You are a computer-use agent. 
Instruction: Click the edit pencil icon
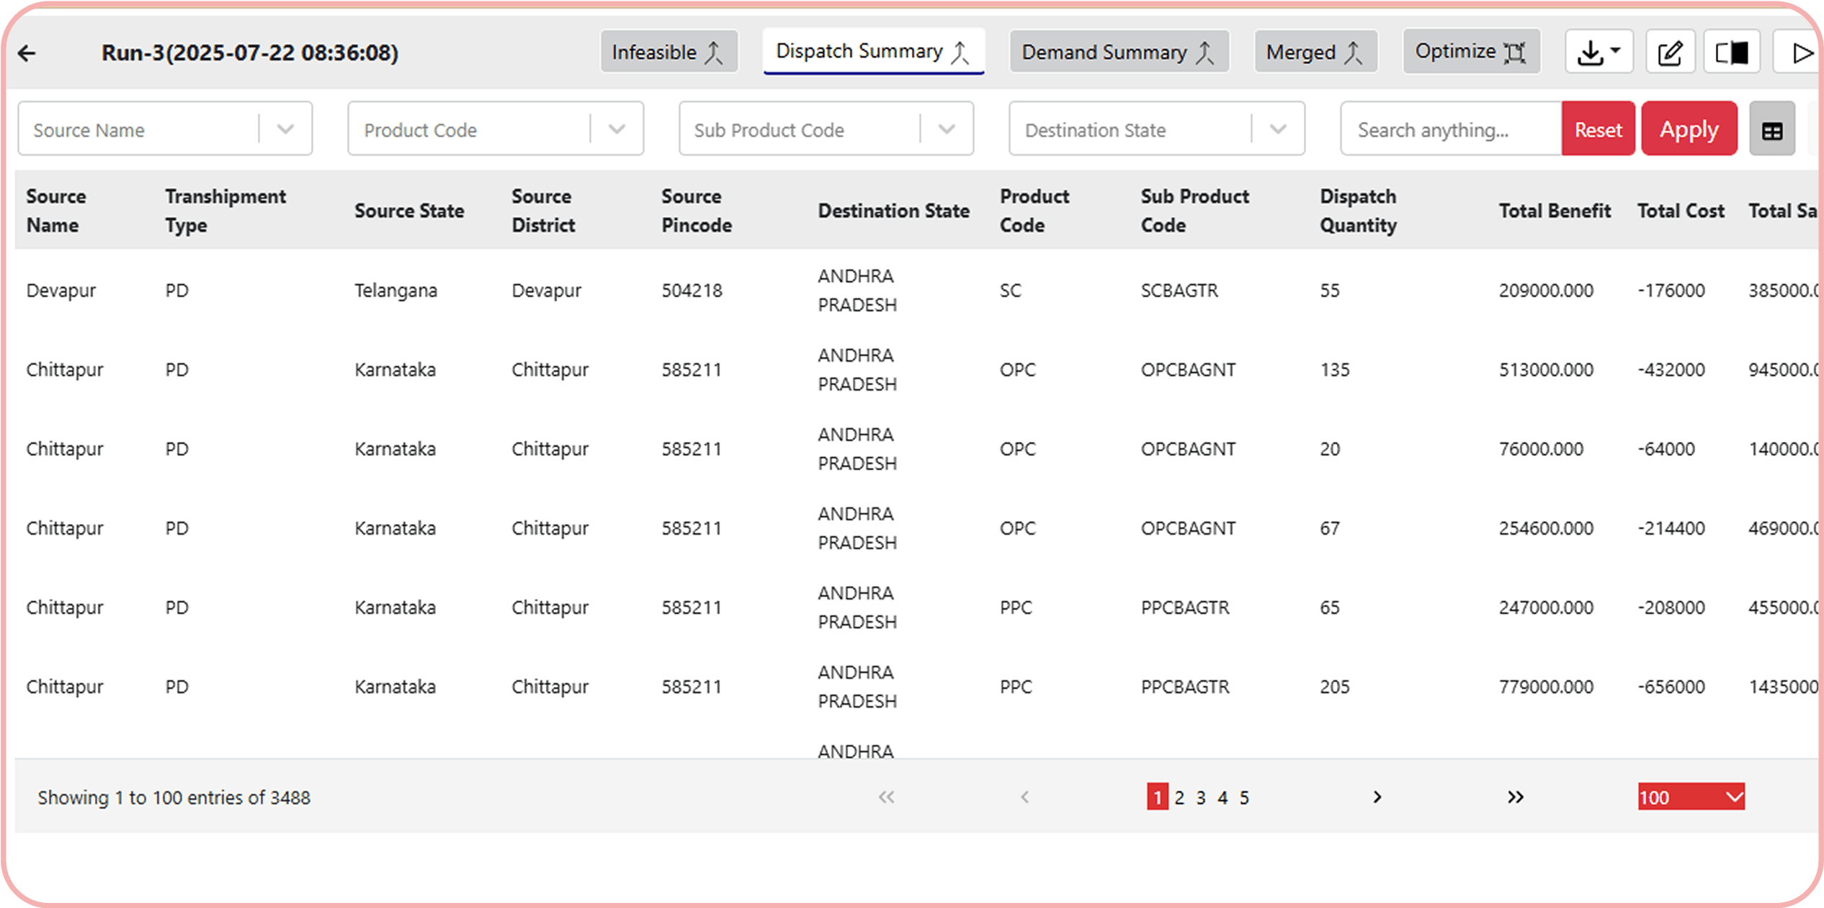tap(1670, 53)
